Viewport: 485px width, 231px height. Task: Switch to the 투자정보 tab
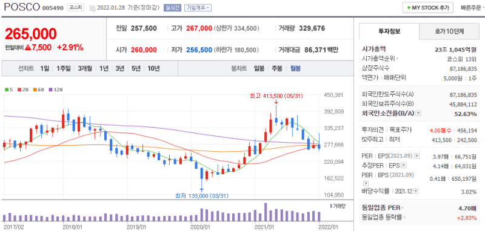(x=389, y=31)
